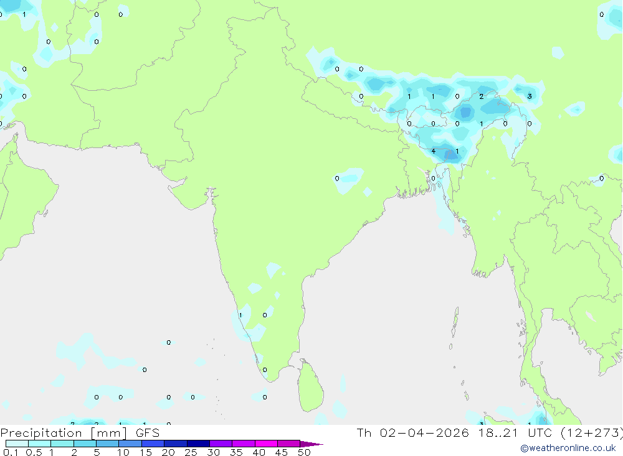Open the weatheronline.co.uk copyright link
The width and height of the screenshot is (623, 456).
point(568,448)
